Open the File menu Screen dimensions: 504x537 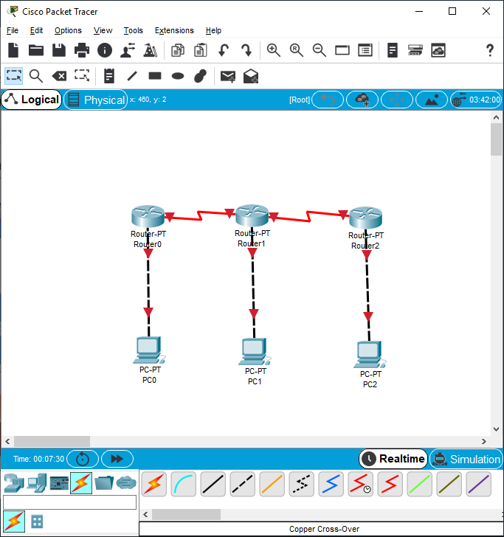tap(13, 30)
